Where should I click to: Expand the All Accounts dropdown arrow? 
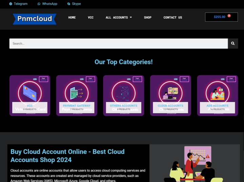coord(131,18)
